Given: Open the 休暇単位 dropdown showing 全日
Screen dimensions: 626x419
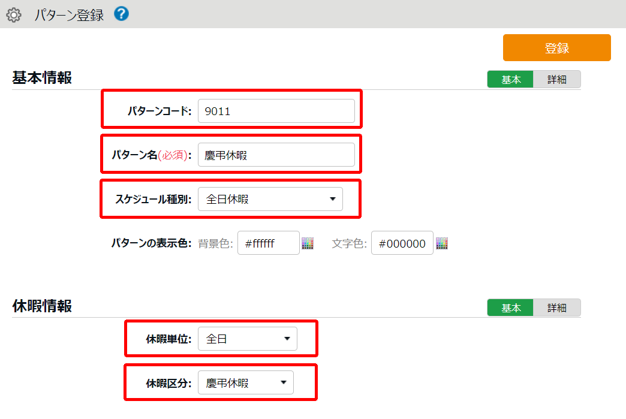Looking at the screenshot, I should (x=247, y=339).
